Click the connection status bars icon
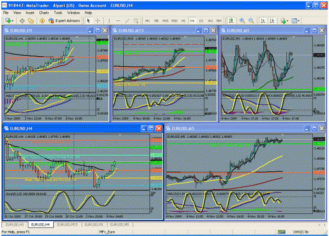Image resolution: width=329 pixels, height=236 pixels. click(x=282, y=232)
